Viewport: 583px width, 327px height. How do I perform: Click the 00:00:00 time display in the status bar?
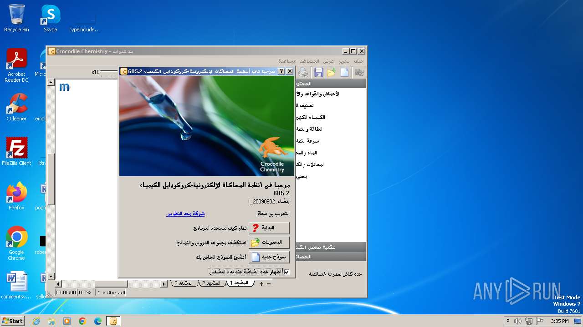(66, 292)
